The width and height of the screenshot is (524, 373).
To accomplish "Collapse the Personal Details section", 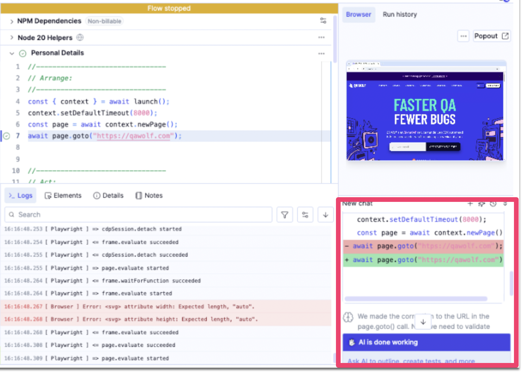I will (x=12, y=53).
